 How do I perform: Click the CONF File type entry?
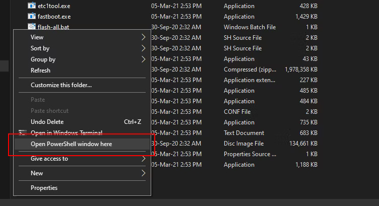click(237, 112)
